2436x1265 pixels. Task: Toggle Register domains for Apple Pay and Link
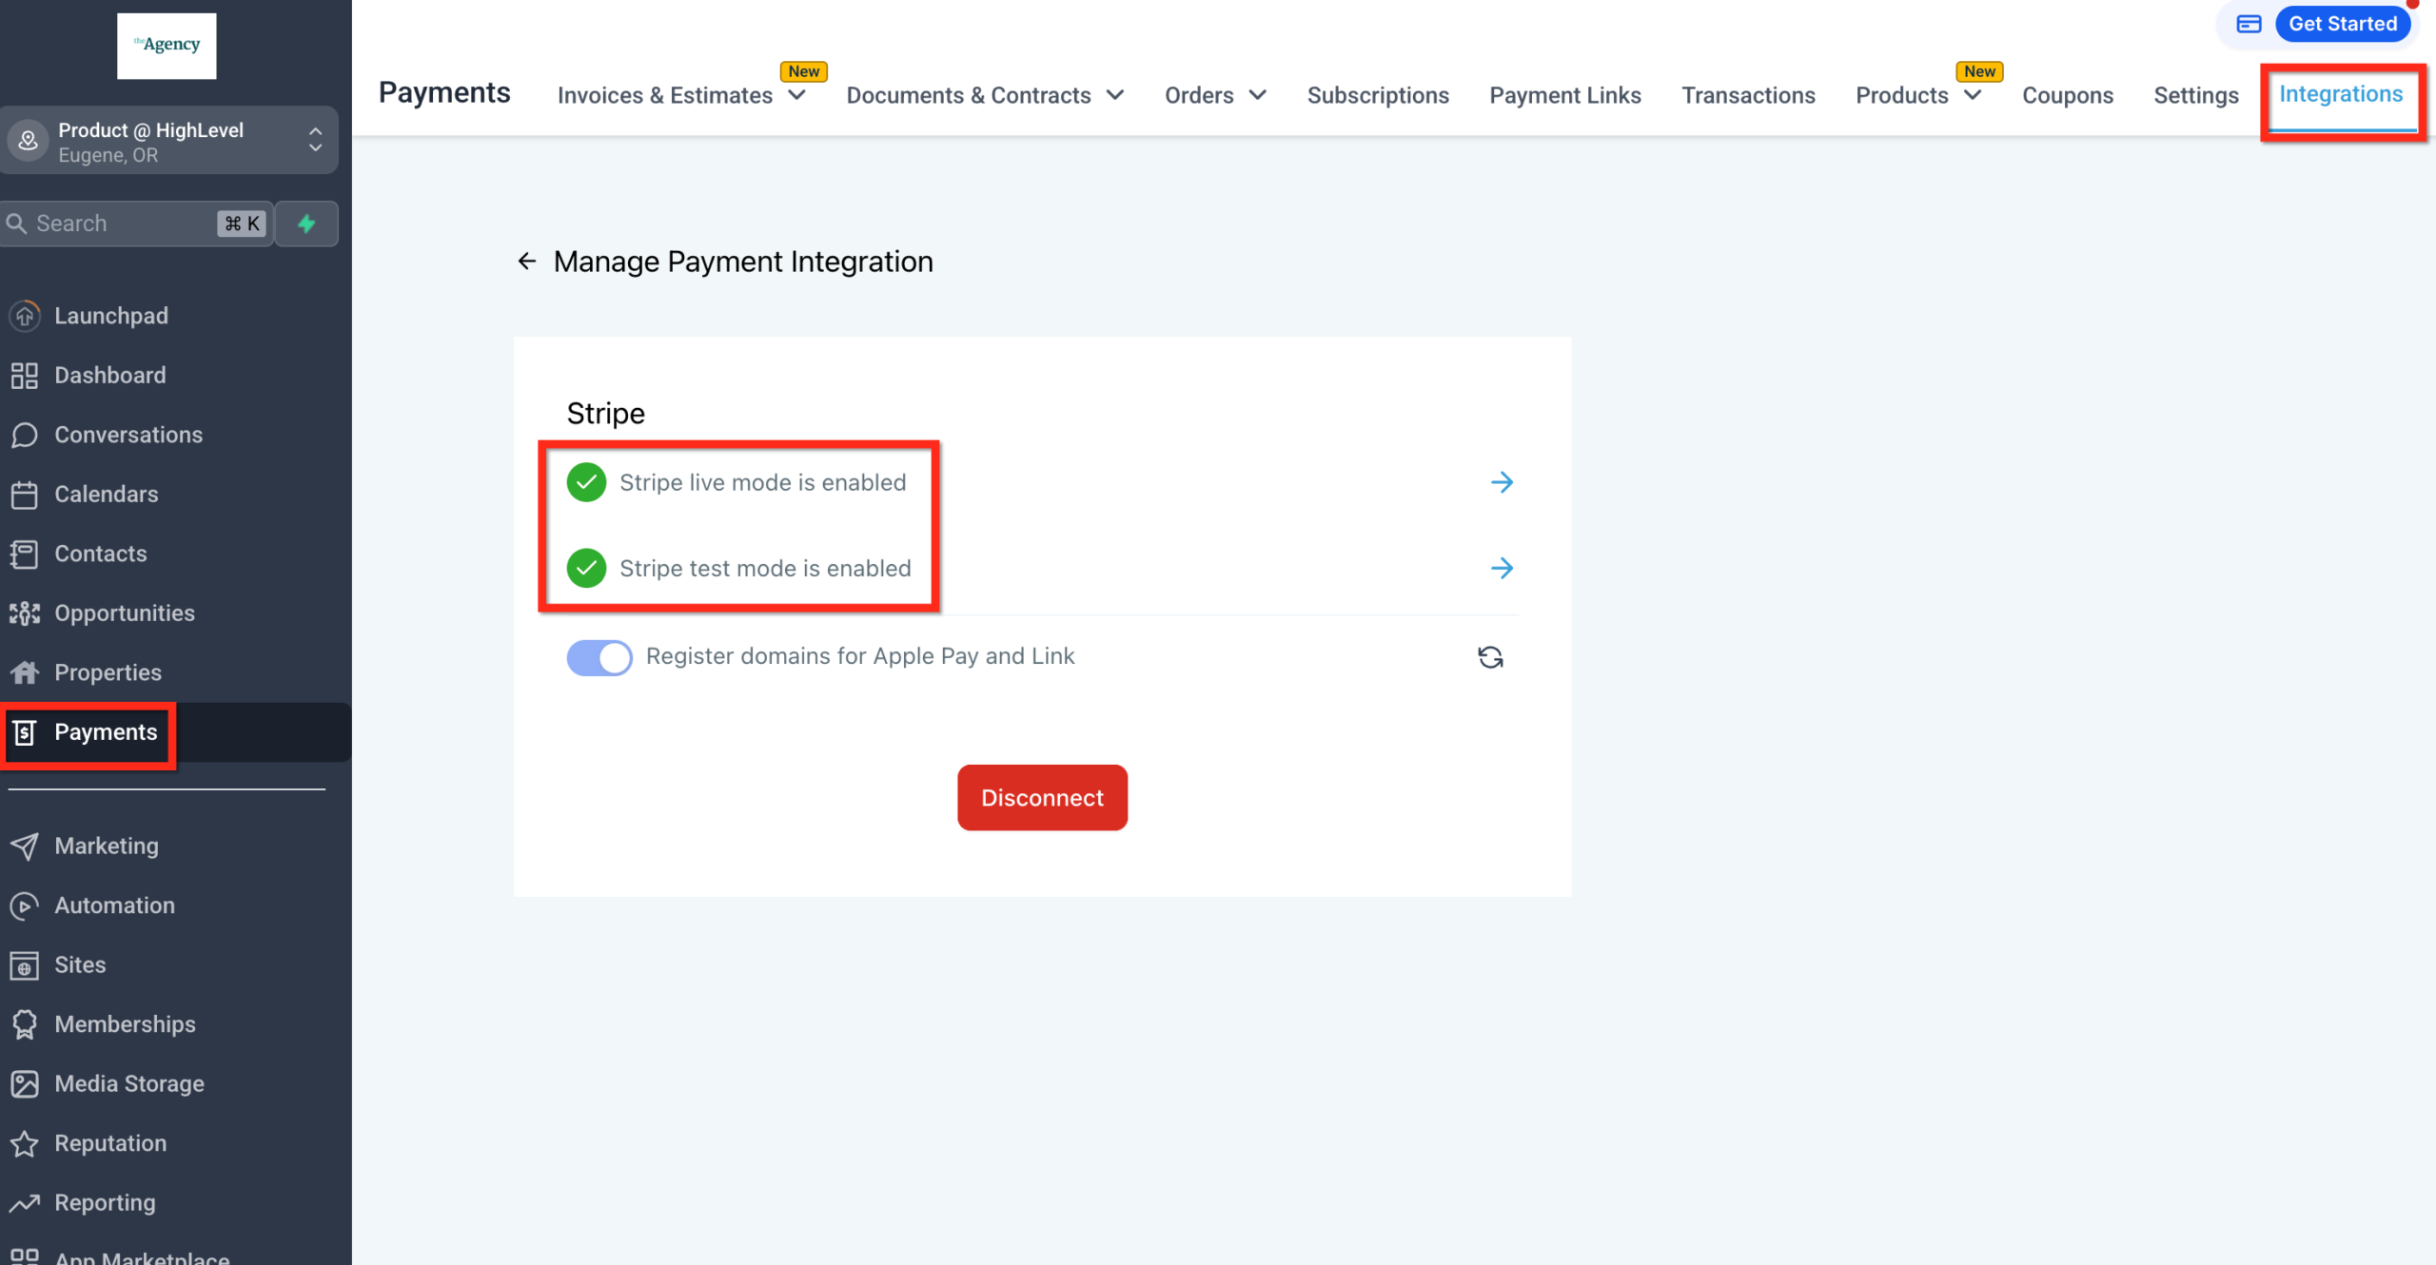coord(599,657)
